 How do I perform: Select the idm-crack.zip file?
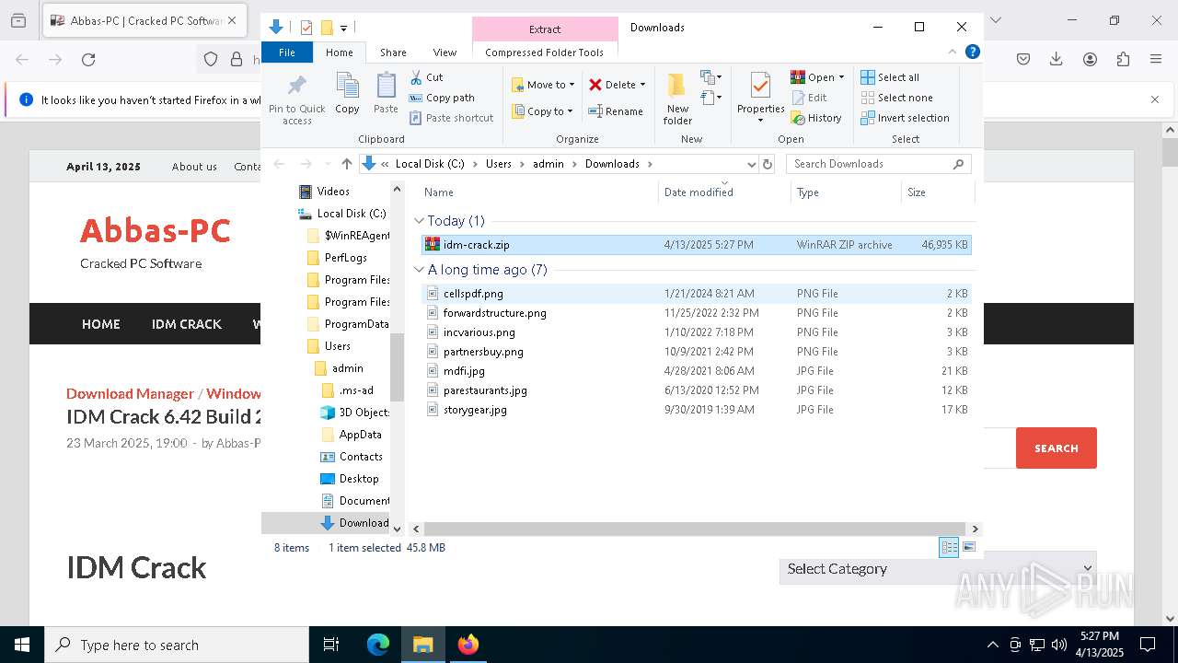point(696,245)
